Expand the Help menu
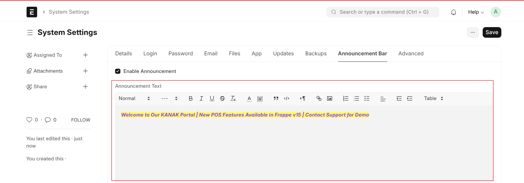524x183 pixels. click(x=476, y=12)
